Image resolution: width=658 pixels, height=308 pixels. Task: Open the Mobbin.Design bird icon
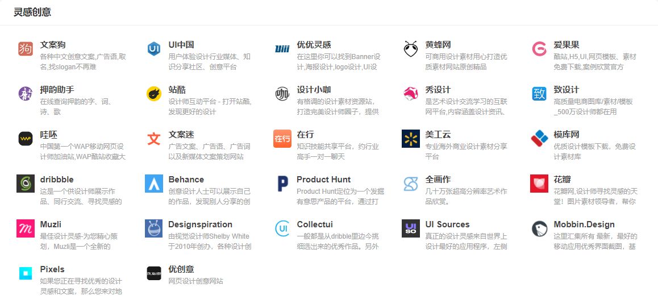539,228
